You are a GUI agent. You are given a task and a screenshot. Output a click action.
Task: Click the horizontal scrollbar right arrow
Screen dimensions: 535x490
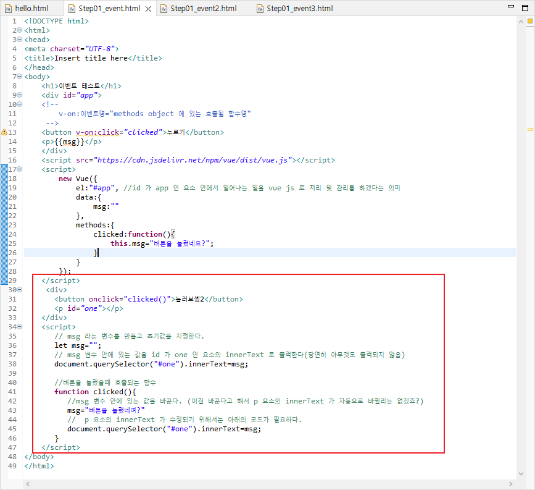511,484
